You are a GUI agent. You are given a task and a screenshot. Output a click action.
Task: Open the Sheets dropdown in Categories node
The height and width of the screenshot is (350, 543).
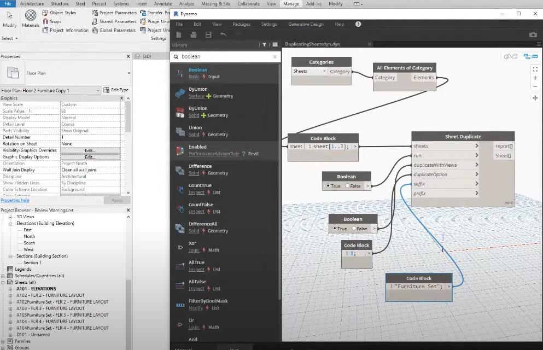(x=310, y=71)
